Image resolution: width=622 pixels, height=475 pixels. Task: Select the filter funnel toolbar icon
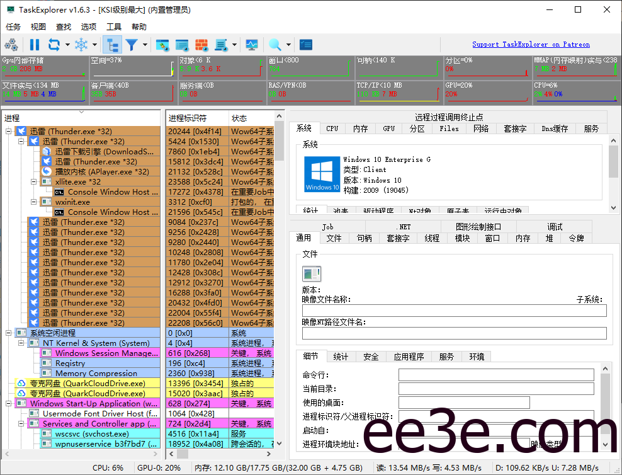133,45
